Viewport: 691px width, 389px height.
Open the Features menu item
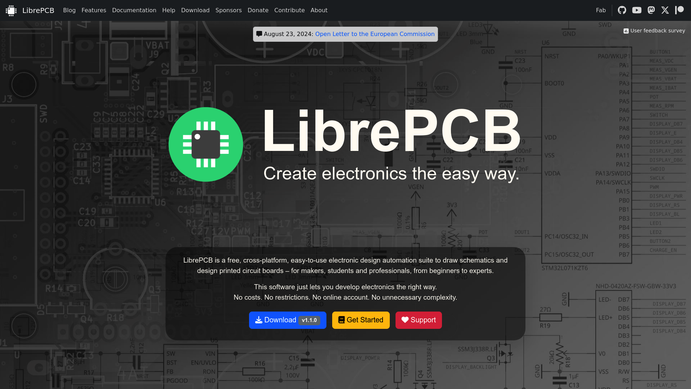94,10
